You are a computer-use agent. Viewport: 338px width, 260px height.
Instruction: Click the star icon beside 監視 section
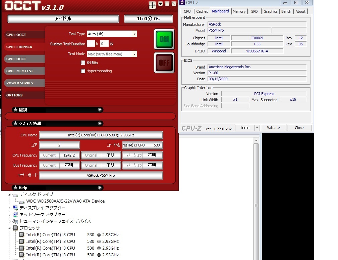coord(15,110)
